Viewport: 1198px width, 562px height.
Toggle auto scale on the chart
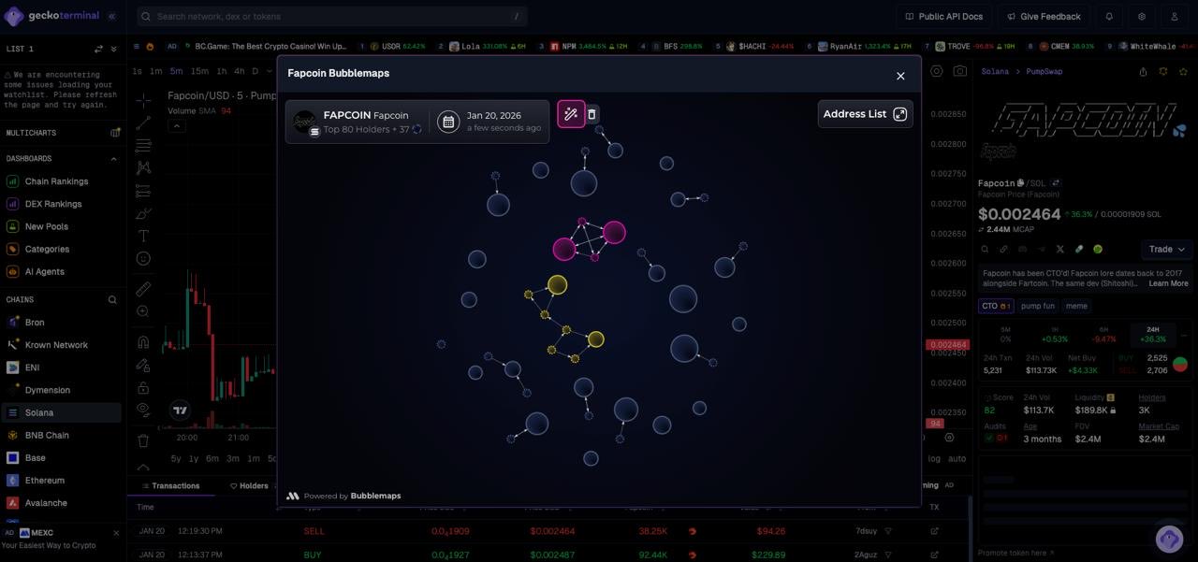tap(957, 458)
